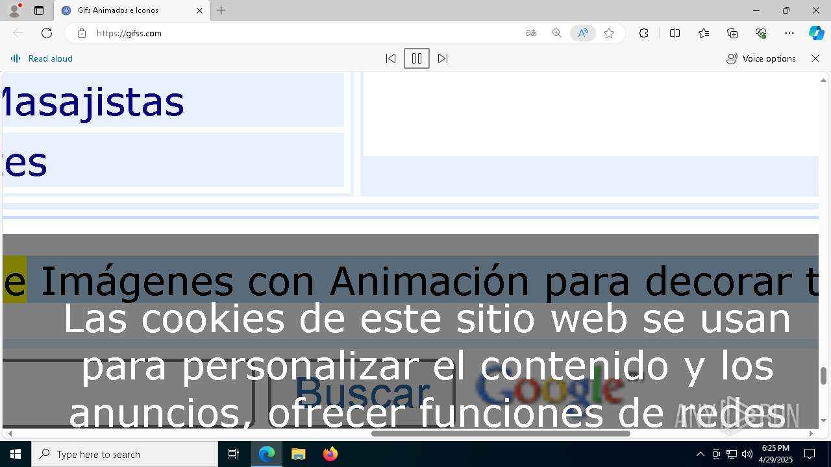Open a new tab with plus button
Image resolution: width=831 pixels, height=467 pixels.
point(221,10)
